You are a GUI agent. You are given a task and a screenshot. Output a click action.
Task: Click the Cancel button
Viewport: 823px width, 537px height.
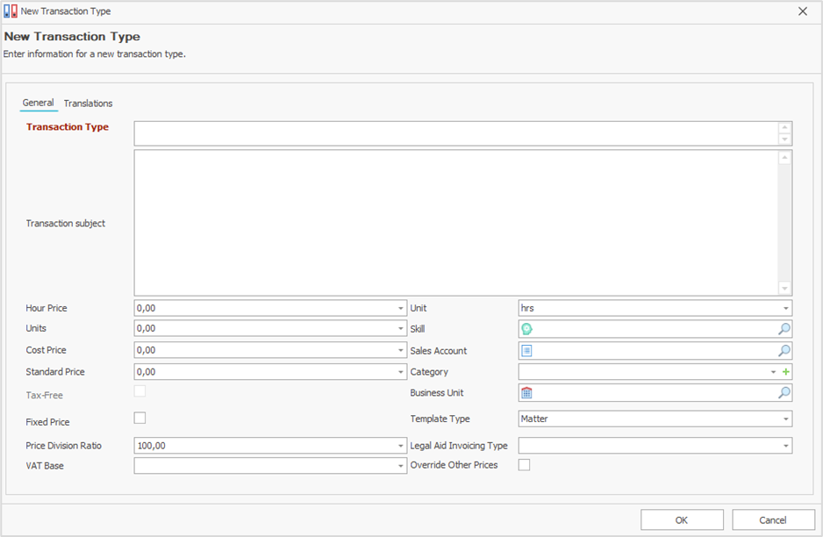point(773,519)
